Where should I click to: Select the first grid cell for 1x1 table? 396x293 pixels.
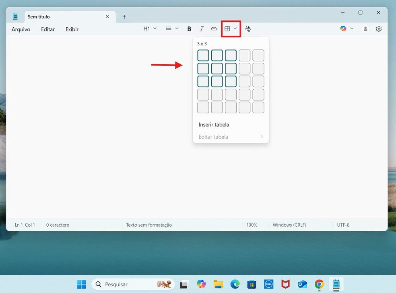click(203, 55)
